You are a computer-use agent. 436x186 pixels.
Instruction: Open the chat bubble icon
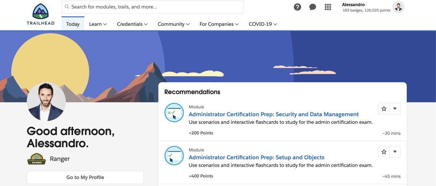coord(313,7)
